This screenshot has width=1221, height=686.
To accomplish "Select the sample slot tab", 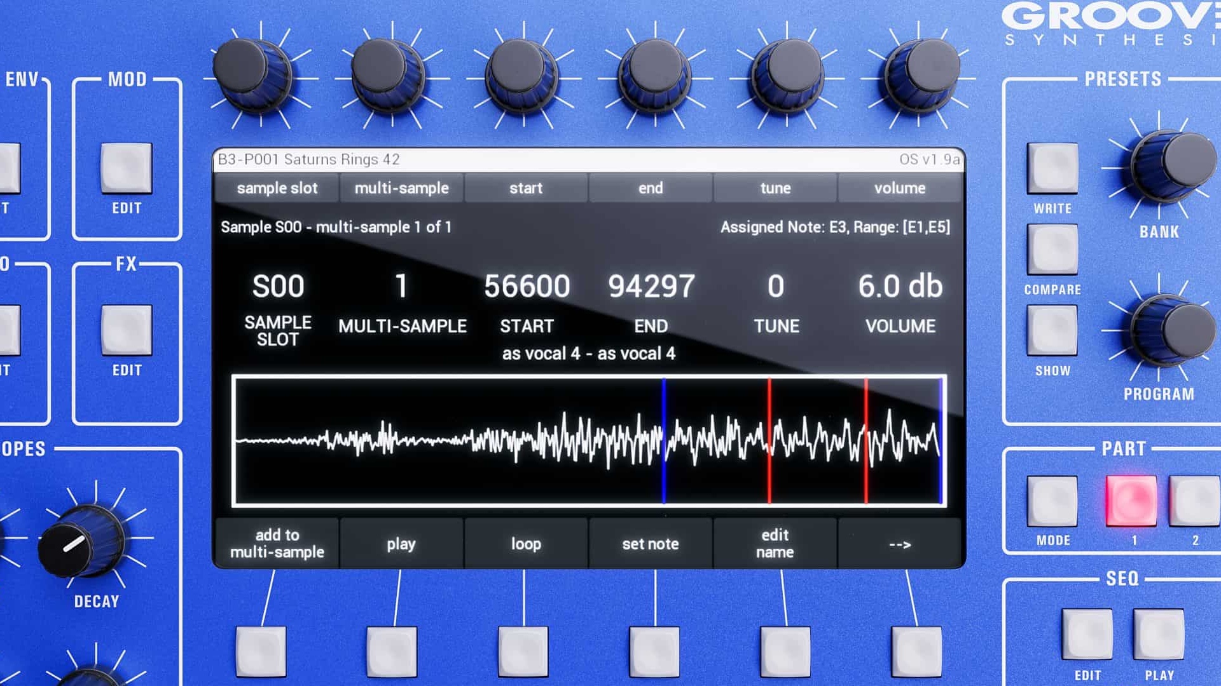I will pos(277,188).
